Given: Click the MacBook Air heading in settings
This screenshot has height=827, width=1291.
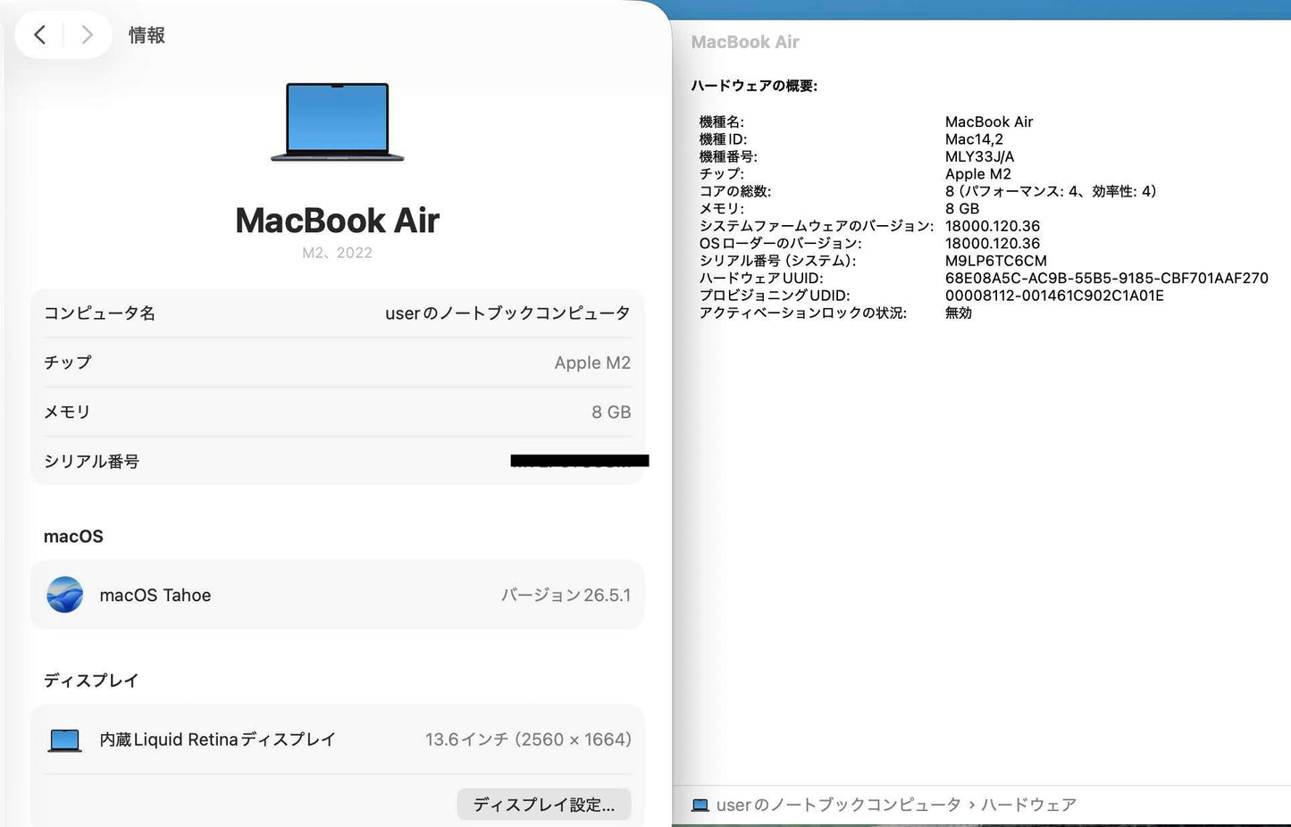Looking at the screenshot, I should [338, 221].
